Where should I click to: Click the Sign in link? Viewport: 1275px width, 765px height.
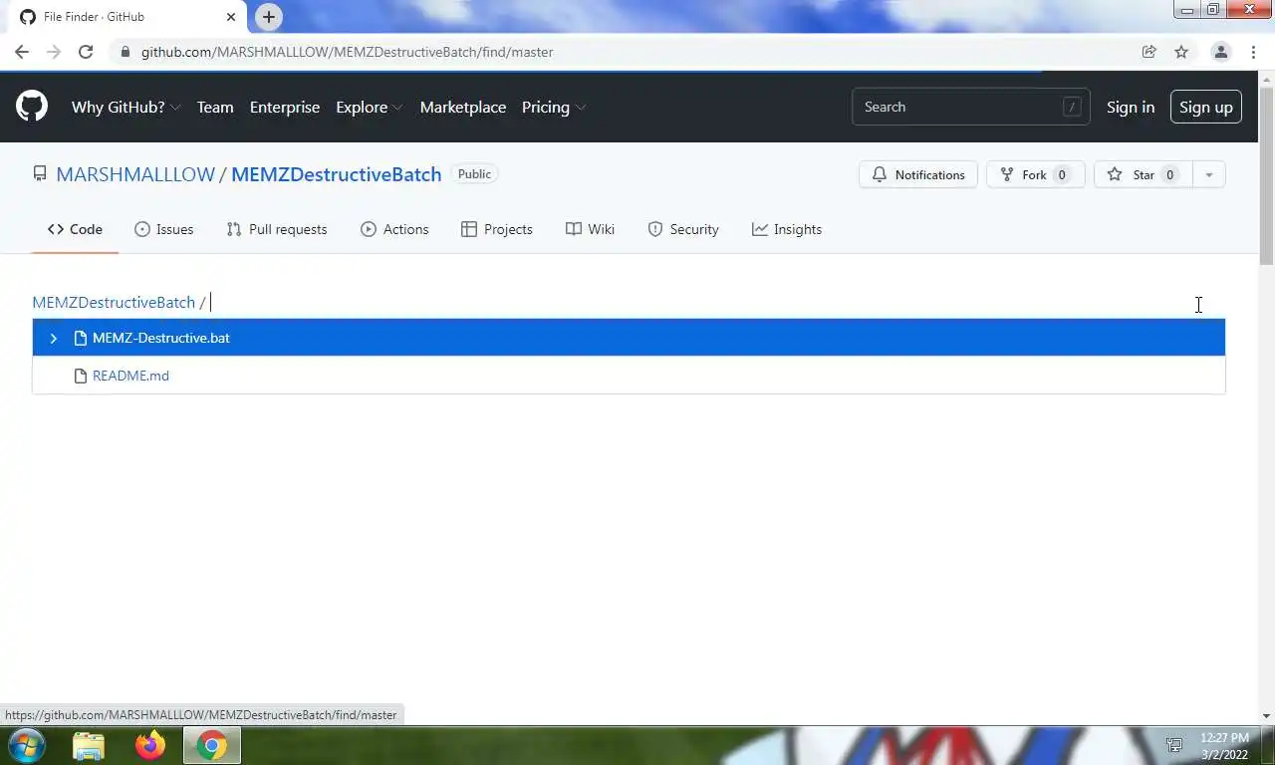tap(1131, 107)
